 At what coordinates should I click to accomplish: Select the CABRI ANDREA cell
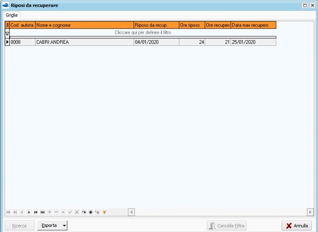pyautogui.click(x=84, y=42)
